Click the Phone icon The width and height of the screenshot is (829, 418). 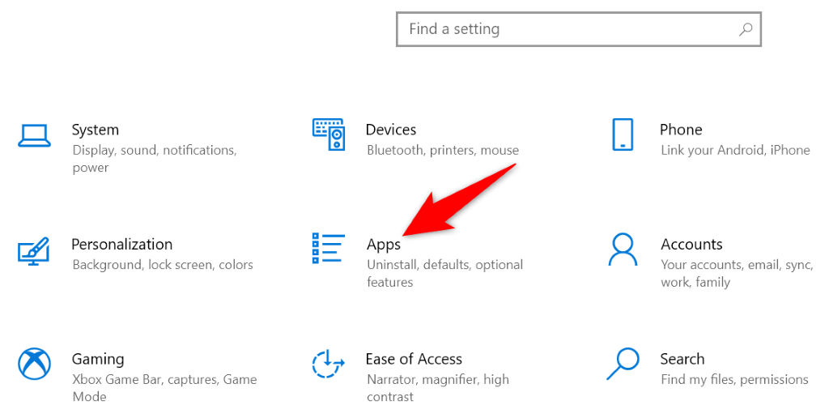pyautogui.click(x=623, y=134)
